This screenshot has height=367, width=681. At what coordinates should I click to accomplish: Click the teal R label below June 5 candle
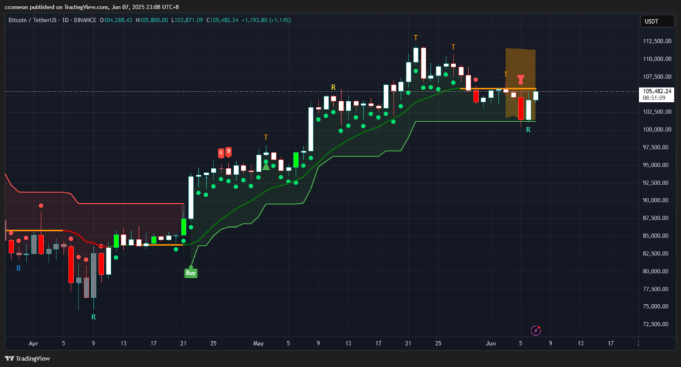[x=528, y=129]
